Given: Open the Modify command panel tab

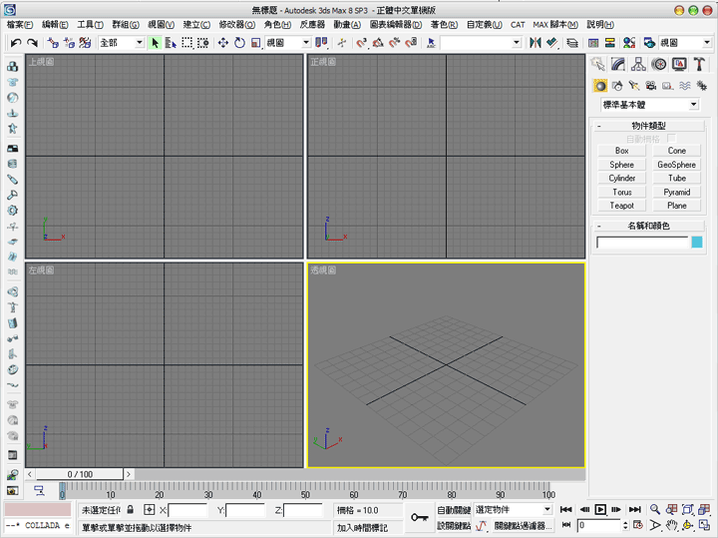Looking at the screenshot, I should point(618,64).
